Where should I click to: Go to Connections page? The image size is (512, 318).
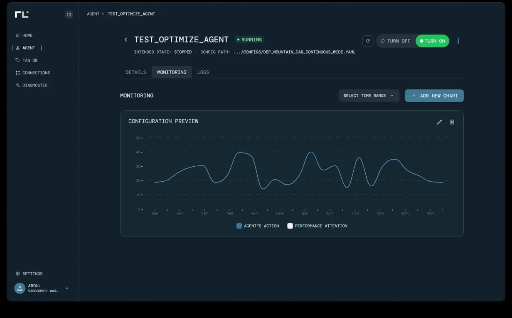pyautogui.click(x=33, y=73)
